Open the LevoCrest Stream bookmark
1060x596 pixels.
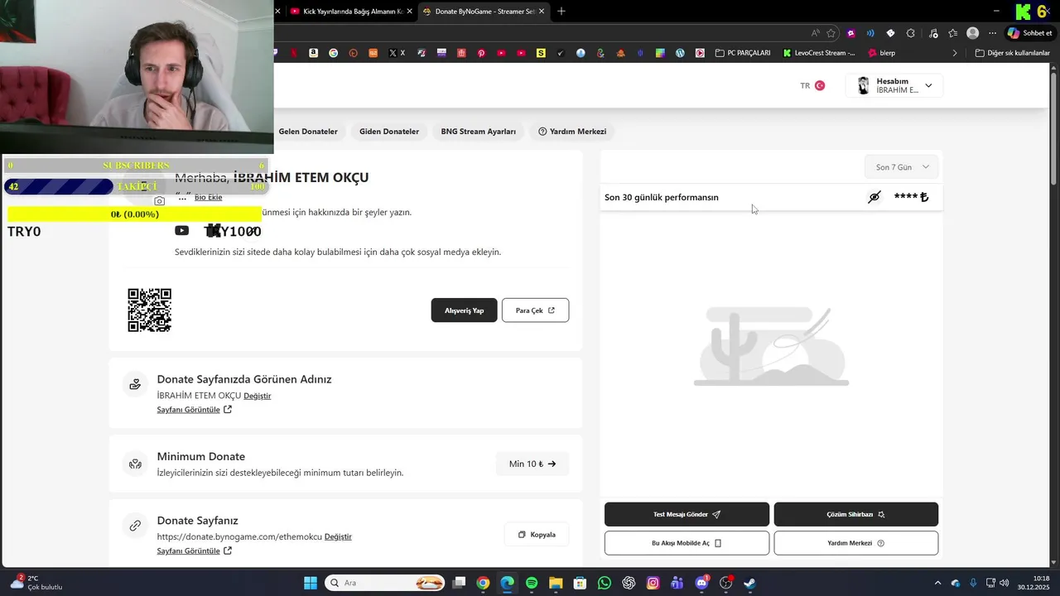[x=819, y=53]
